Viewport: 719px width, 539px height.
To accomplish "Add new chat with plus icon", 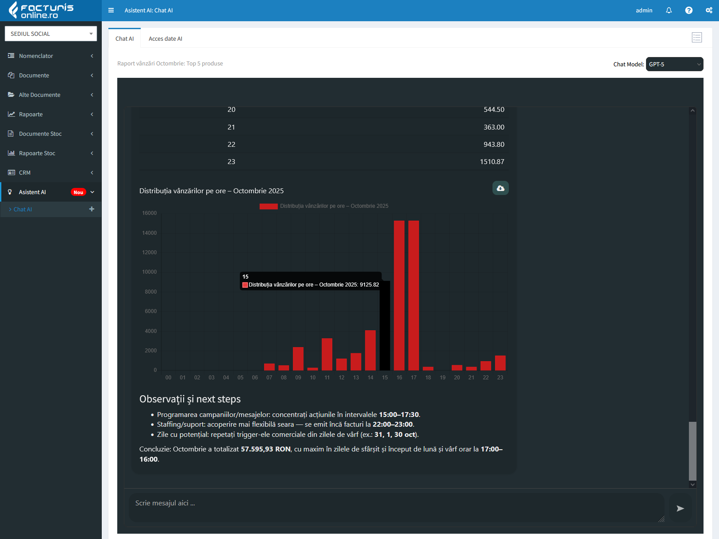I will tap(92, 209).
